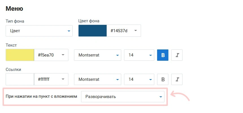Image resolution: width=243 pixels, height=113 pixels.
Task: Click the #14537d hex color field
Action: click(x=119, y=31)
